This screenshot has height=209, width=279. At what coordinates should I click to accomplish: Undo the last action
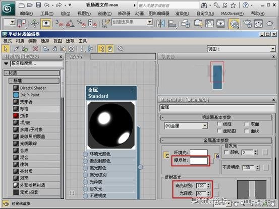click(x=47, y=5)
